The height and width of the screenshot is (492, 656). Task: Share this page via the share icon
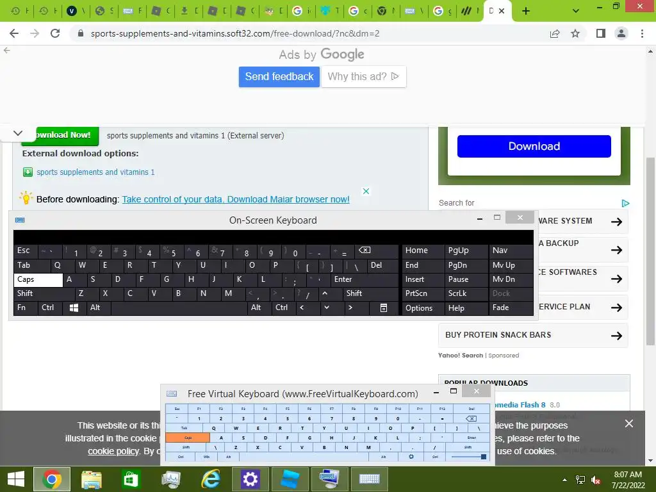555,33
